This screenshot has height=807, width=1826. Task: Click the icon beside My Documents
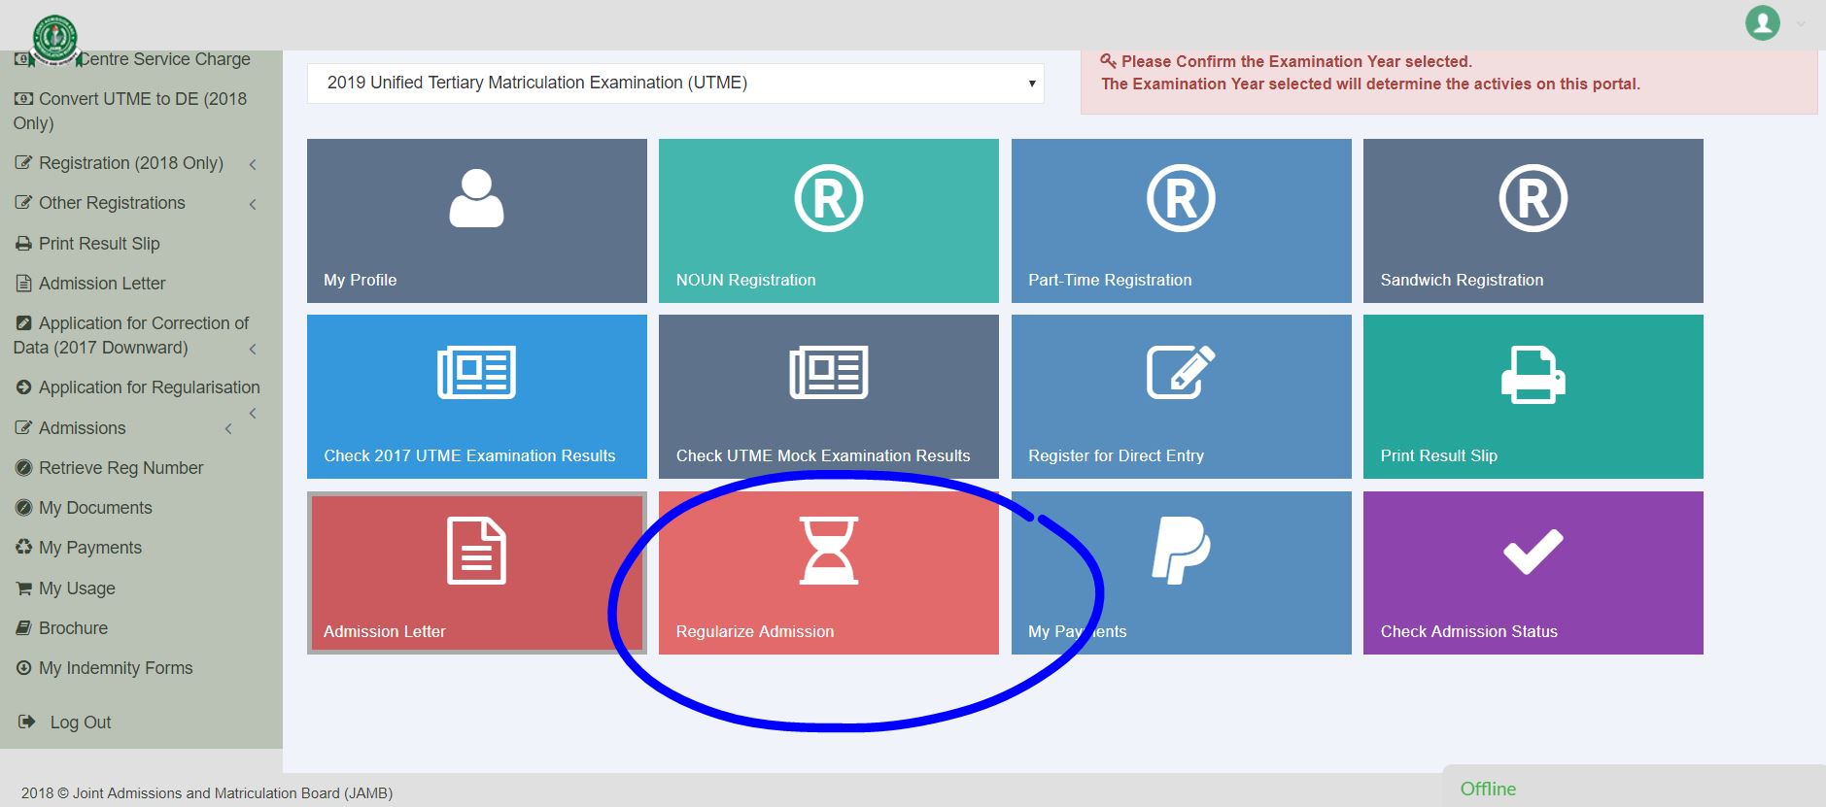tap(23, 508)
